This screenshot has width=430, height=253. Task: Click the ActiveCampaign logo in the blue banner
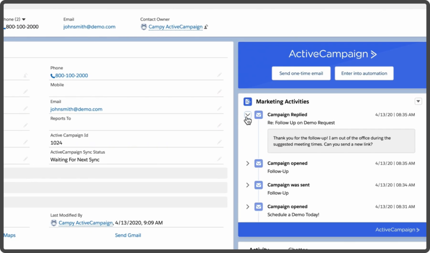point(333,54)
